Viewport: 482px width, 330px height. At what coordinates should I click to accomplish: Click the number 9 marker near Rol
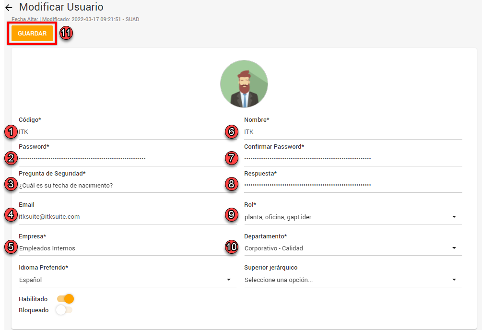point(232,214)
